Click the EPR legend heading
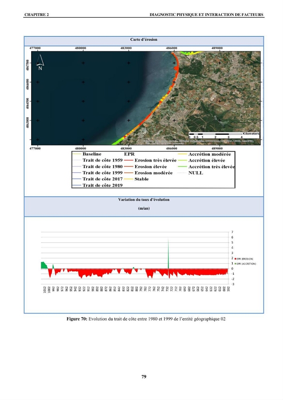Image resolution: width=283 pixels, height=400 pixels. 129,154
